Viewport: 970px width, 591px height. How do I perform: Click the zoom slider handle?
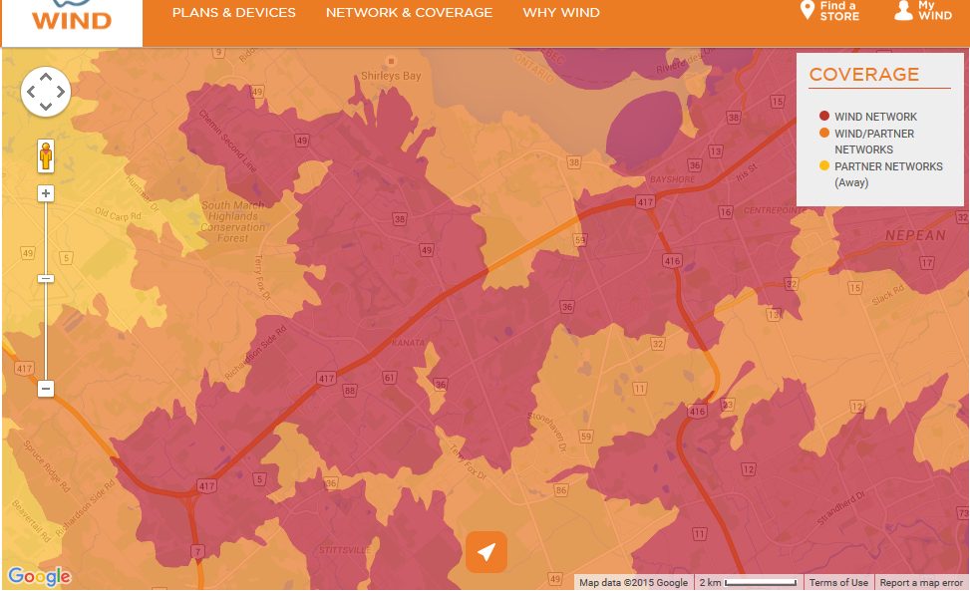pyautogui.click(x=46, y=279)
